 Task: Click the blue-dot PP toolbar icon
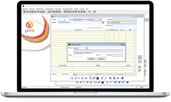(x=84, y=12)
